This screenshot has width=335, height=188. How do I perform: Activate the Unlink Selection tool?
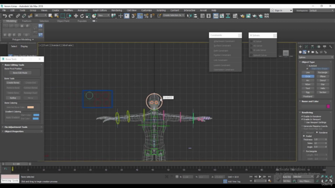click(24, 16)
